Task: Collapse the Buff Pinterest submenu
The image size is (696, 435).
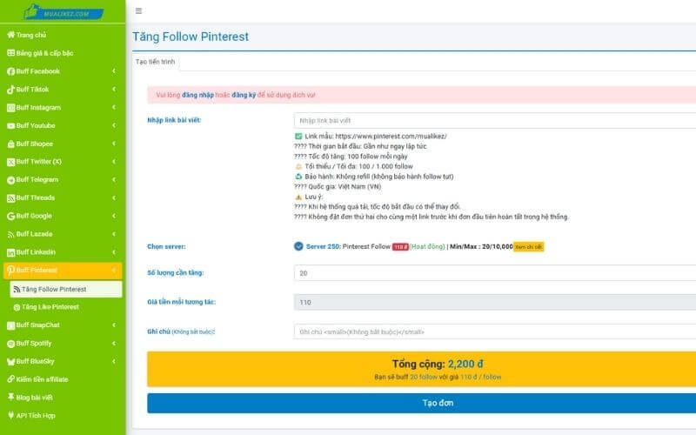Action: coord(114,271)
